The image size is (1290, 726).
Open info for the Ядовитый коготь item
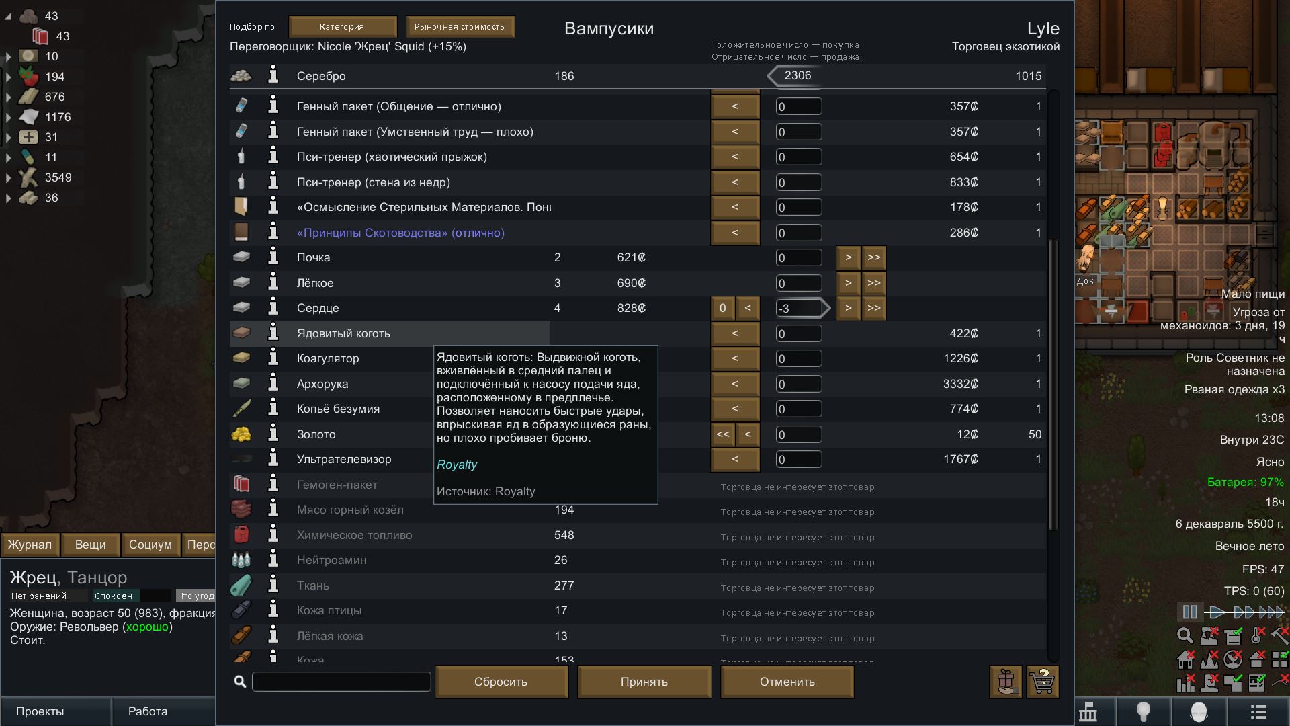click(x=273, y=333)
